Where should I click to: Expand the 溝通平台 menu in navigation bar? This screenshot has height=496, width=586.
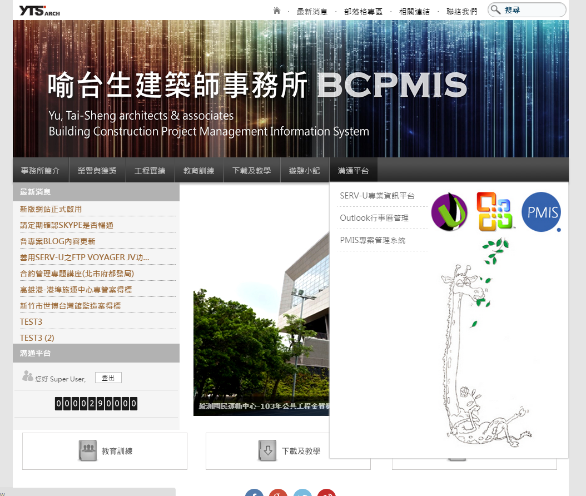point(353,171)
